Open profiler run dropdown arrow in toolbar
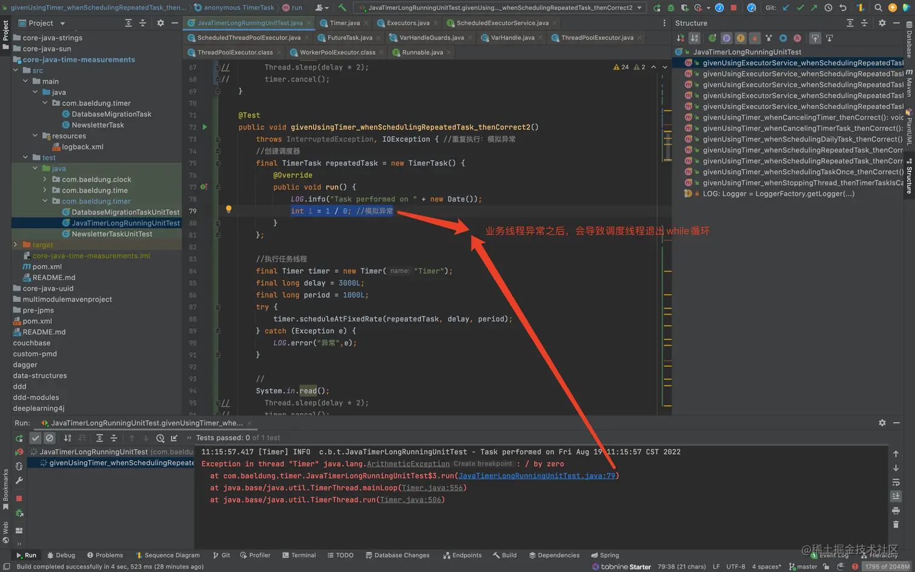915x572 pixels. point(708,8)
